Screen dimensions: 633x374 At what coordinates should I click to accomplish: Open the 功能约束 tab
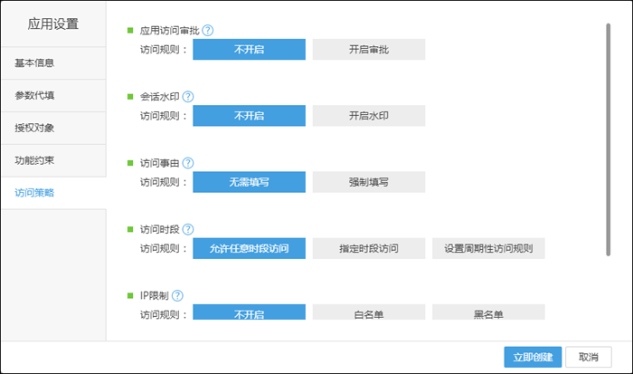pos(53,160)
